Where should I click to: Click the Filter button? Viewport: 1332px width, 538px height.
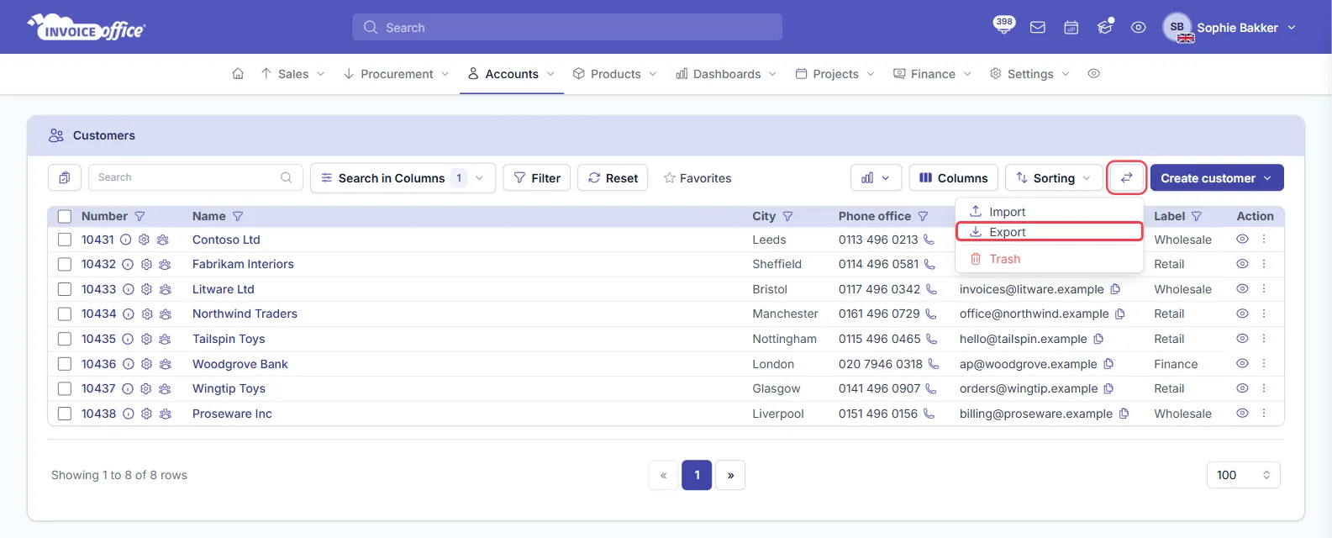(537, 177)
